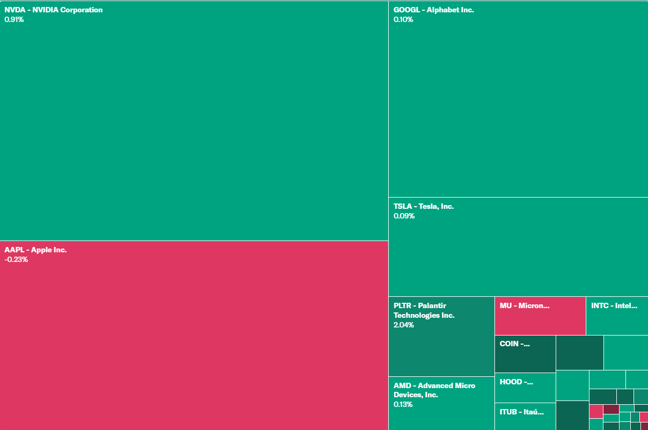Select the TSLA - Tesla, Inc. tile
The width and height of the screenshot is (648, 430).
point(518,247)
